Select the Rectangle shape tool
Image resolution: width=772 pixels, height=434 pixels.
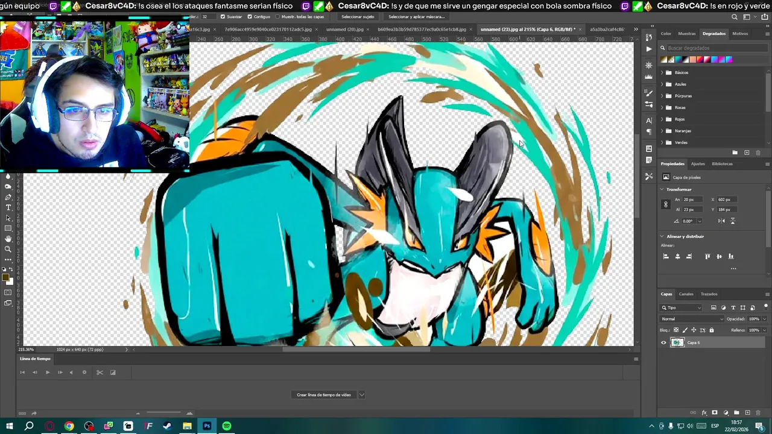8,228
